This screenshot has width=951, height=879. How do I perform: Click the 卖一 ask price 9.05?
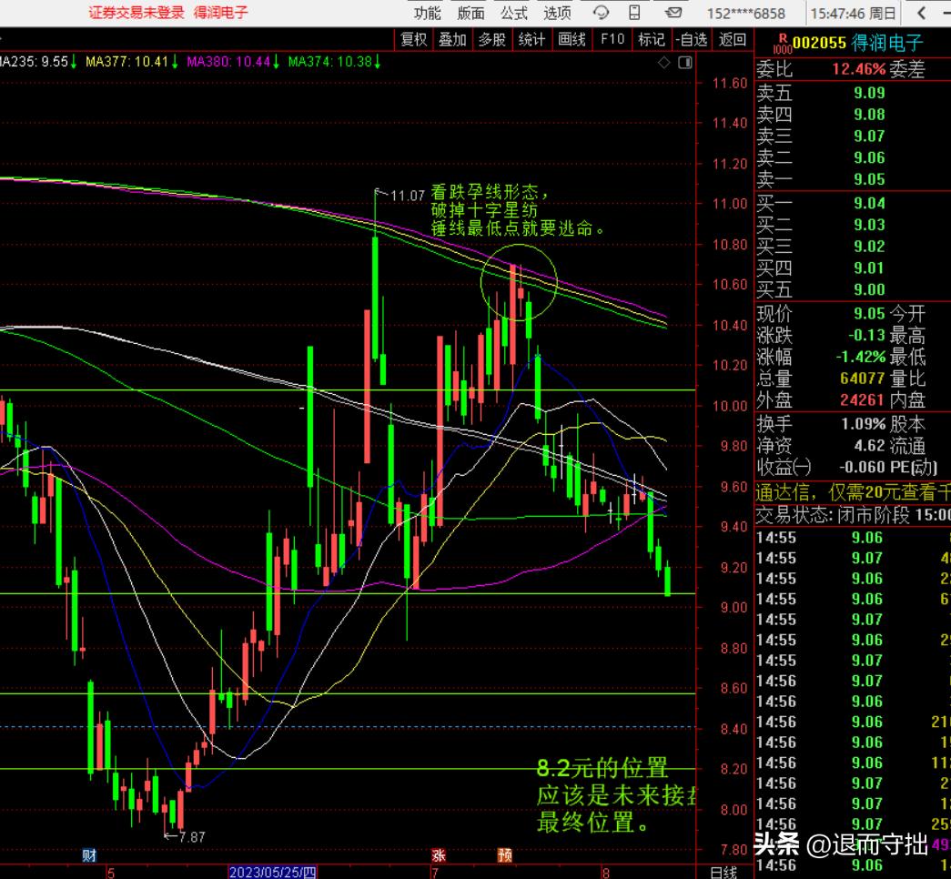click(869, 179)
